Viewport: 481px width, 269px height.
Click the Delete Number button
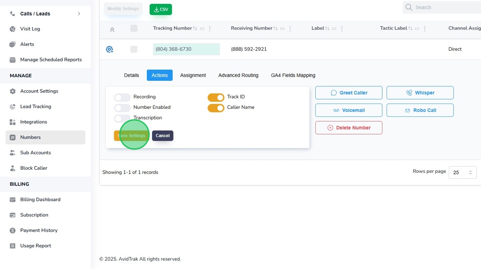coord(349,128)
